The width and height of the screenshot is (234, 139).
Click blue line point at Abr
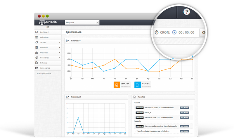(104, 71)
